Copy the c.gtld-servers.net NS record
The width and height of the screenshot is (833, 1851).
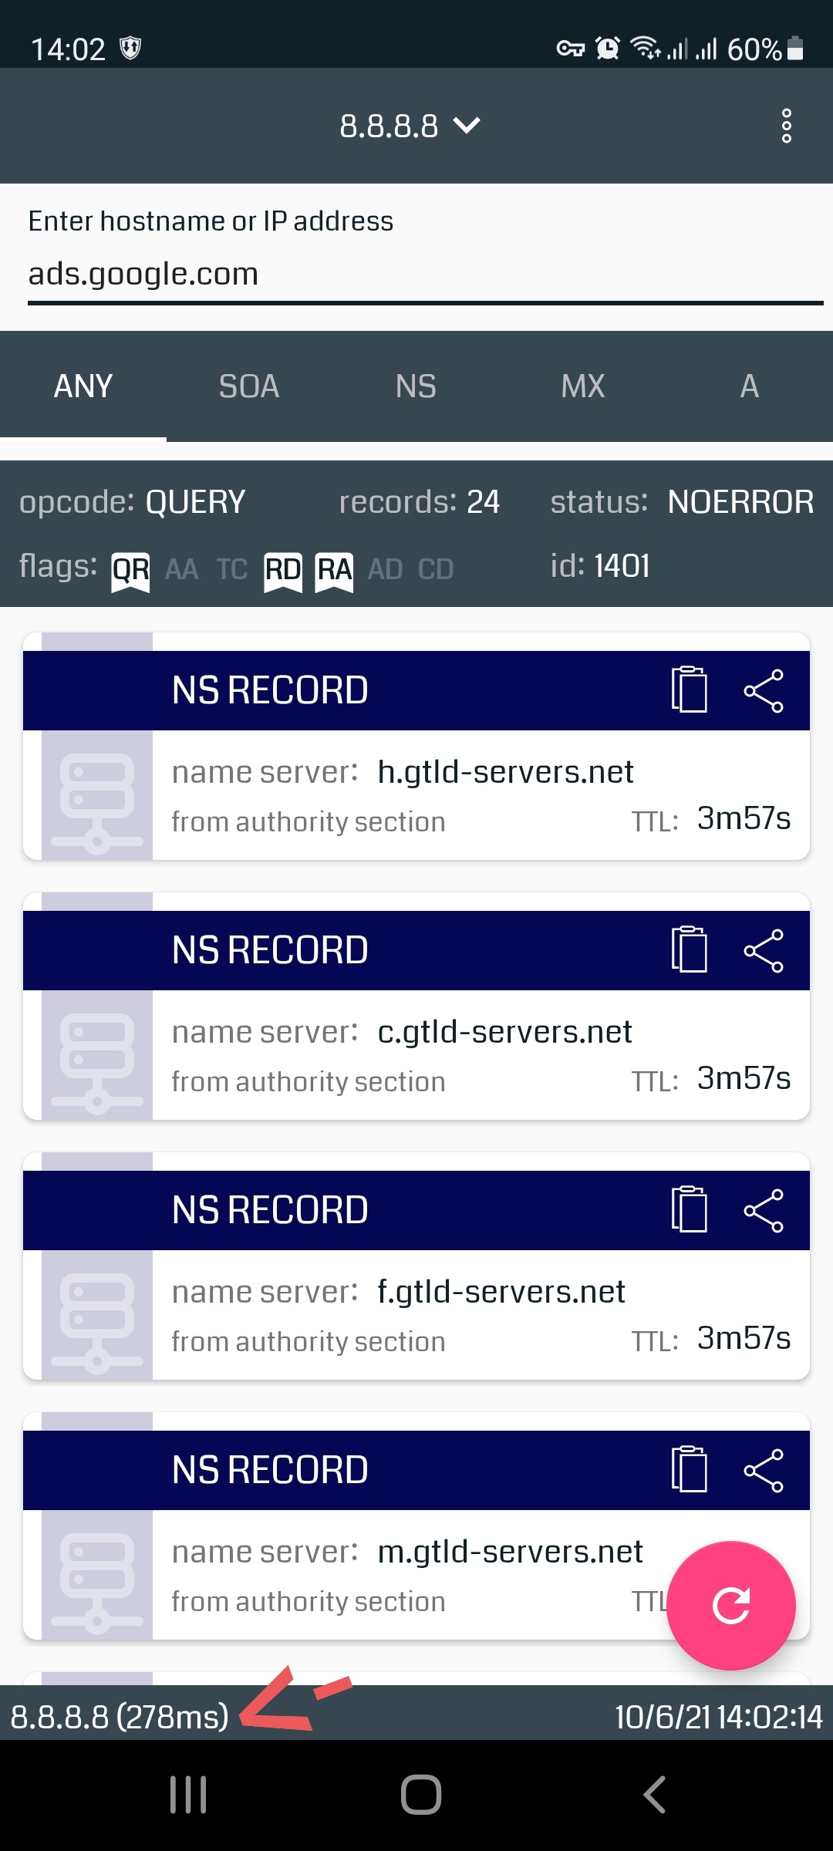point(689,949)
